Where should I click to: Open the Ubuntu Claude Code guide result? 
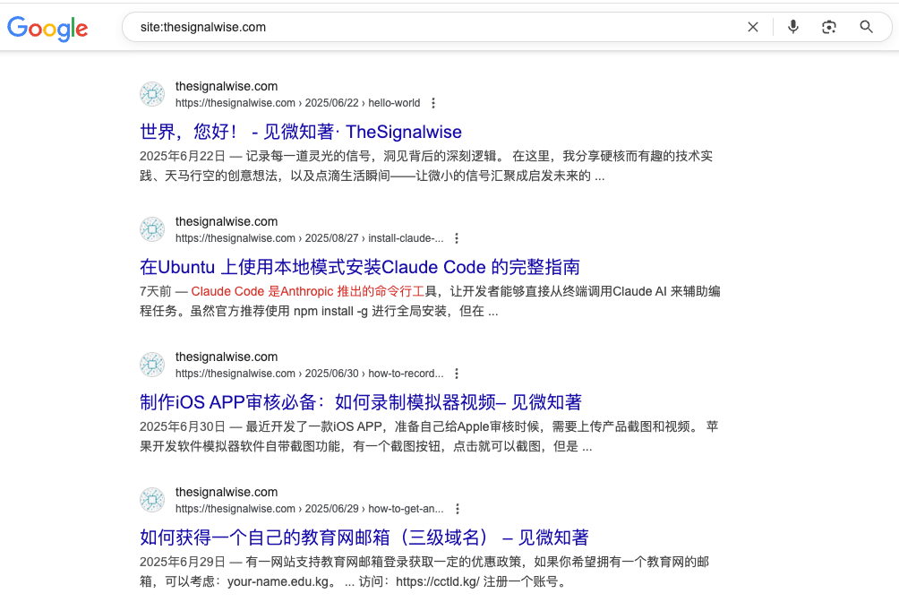[359, 267]
